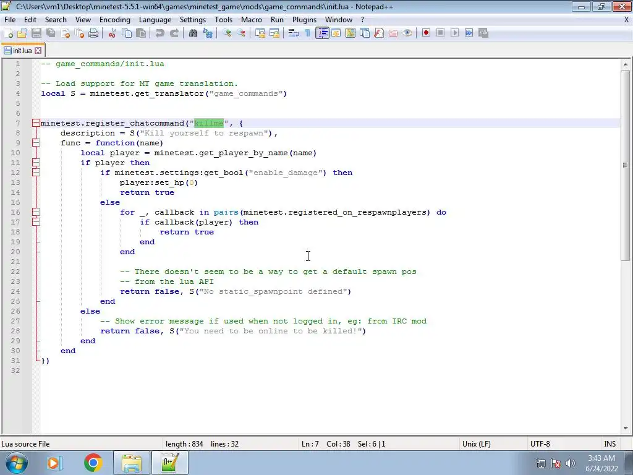Image resolution: width=633 pixels, height=475 pixels.
Task: Save current recorded macro icon
Action: click(x=483, y=33)
